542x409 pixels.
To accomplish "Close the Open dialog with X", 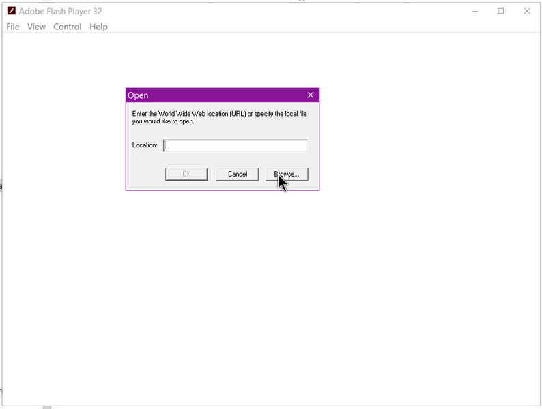I will 311,95.
